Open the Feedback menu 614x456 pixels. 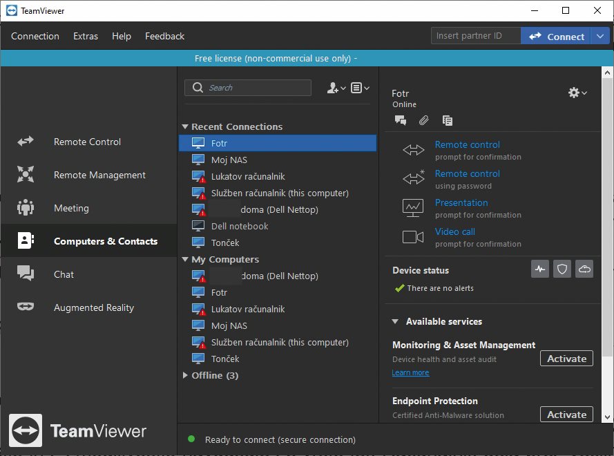pyautogui.click(x=164, y=36)
